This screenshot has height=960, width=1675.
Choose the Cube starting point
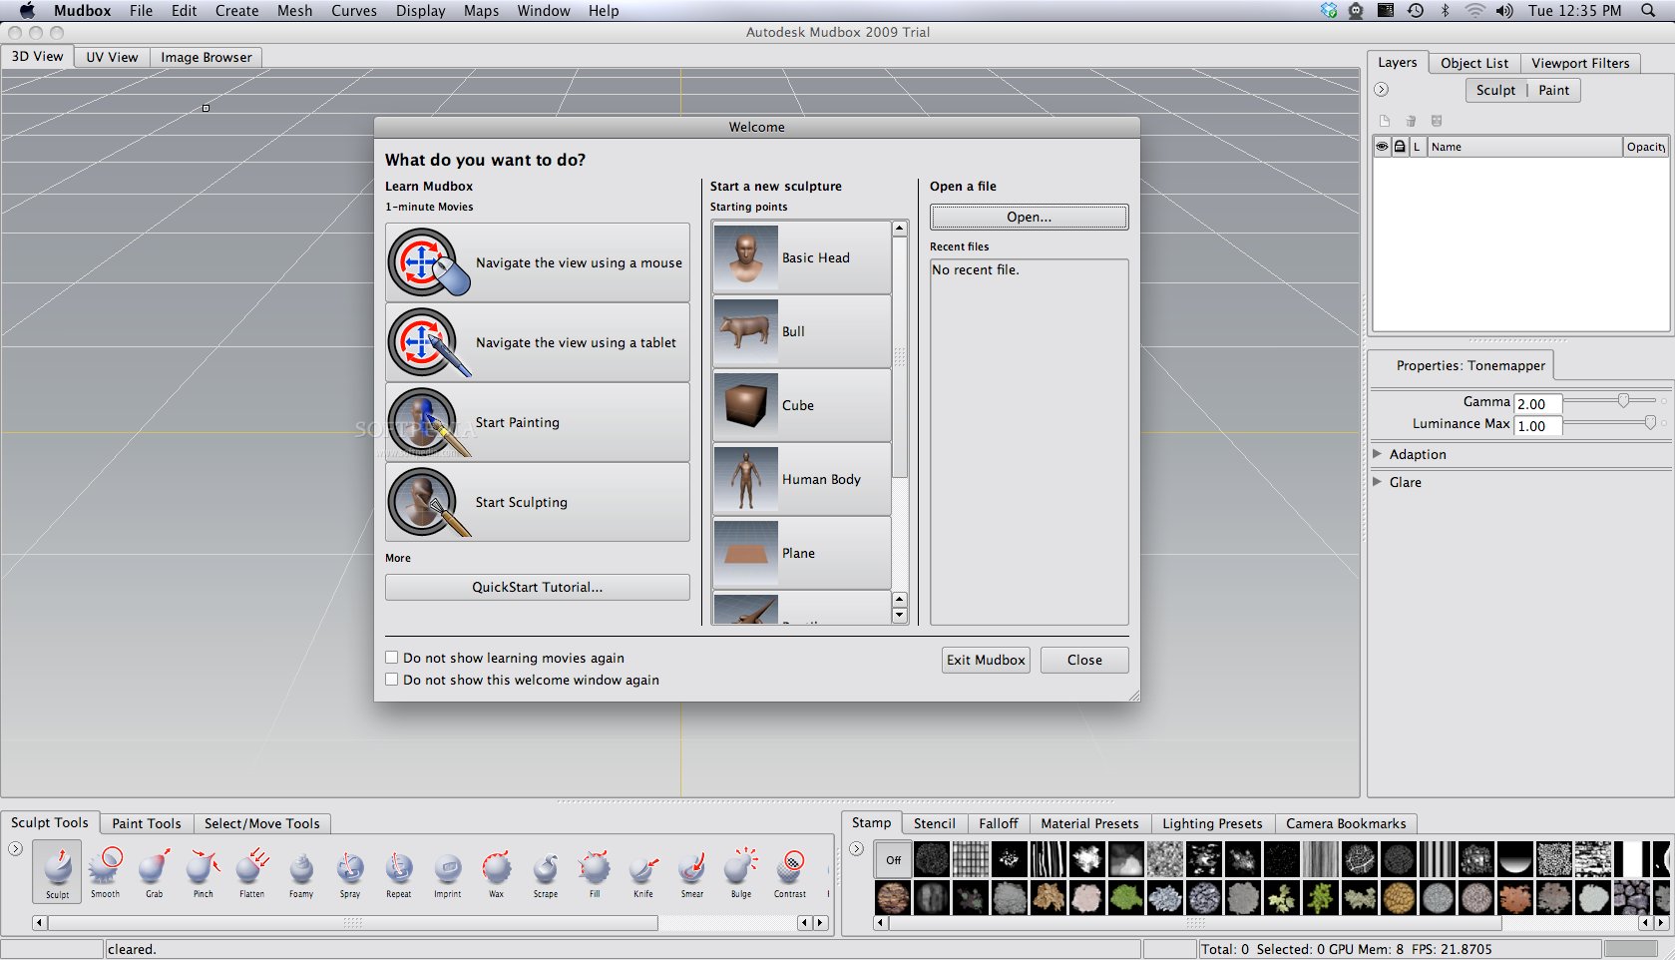pyautogui.click(x=802, y=405)
